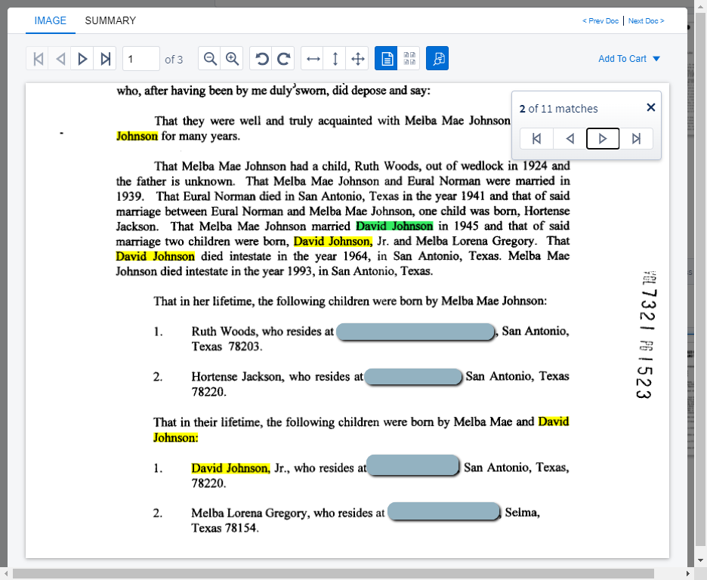Rotate the document clockwise

click(x=284, y=59)
